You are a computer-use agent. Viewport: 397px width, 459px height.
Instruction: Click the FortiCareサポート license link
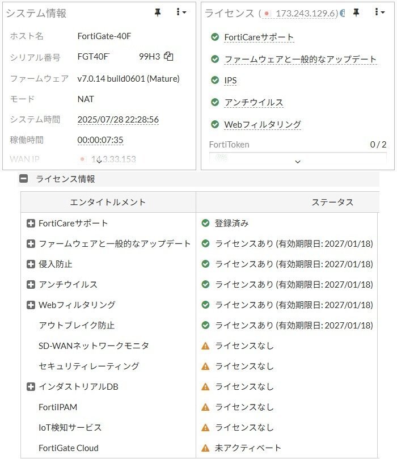tap(259, 37)
